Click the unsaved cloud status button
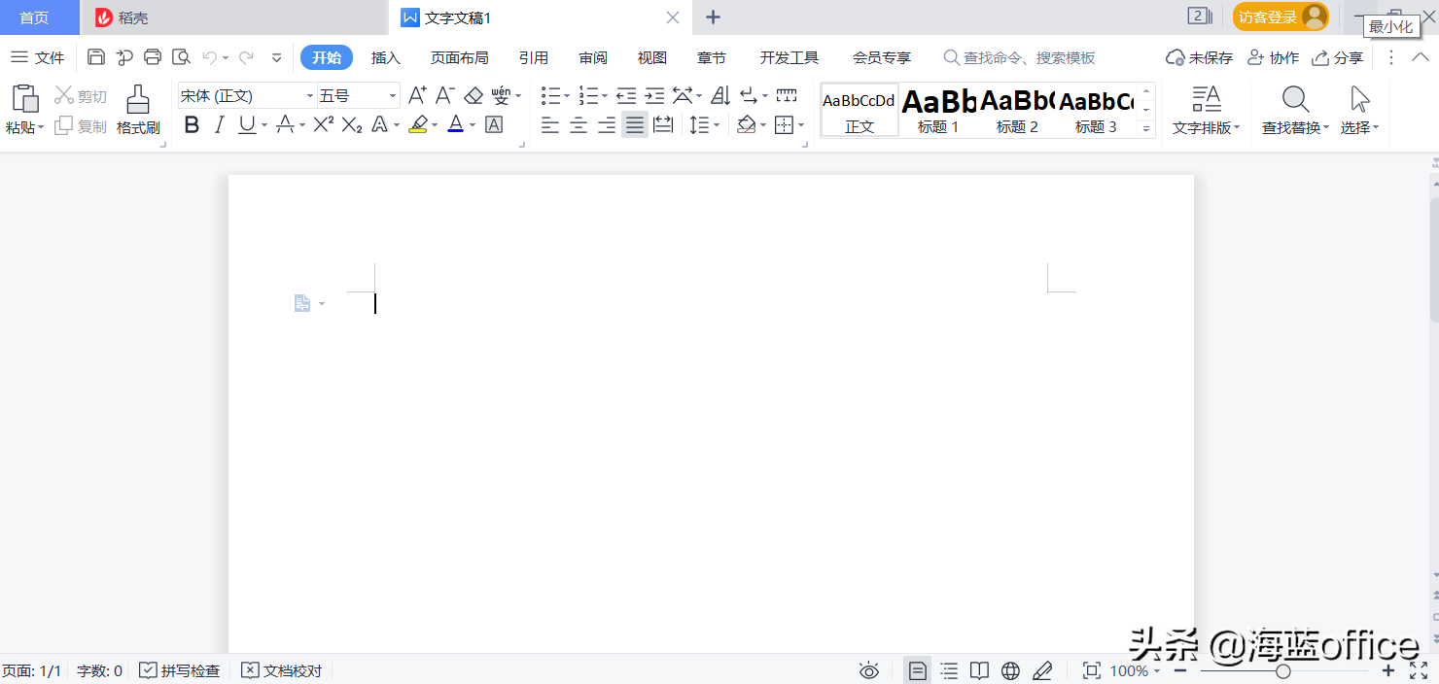Image resolution: width=1439 pixels, height=684 pixels. coord(1200,57)
